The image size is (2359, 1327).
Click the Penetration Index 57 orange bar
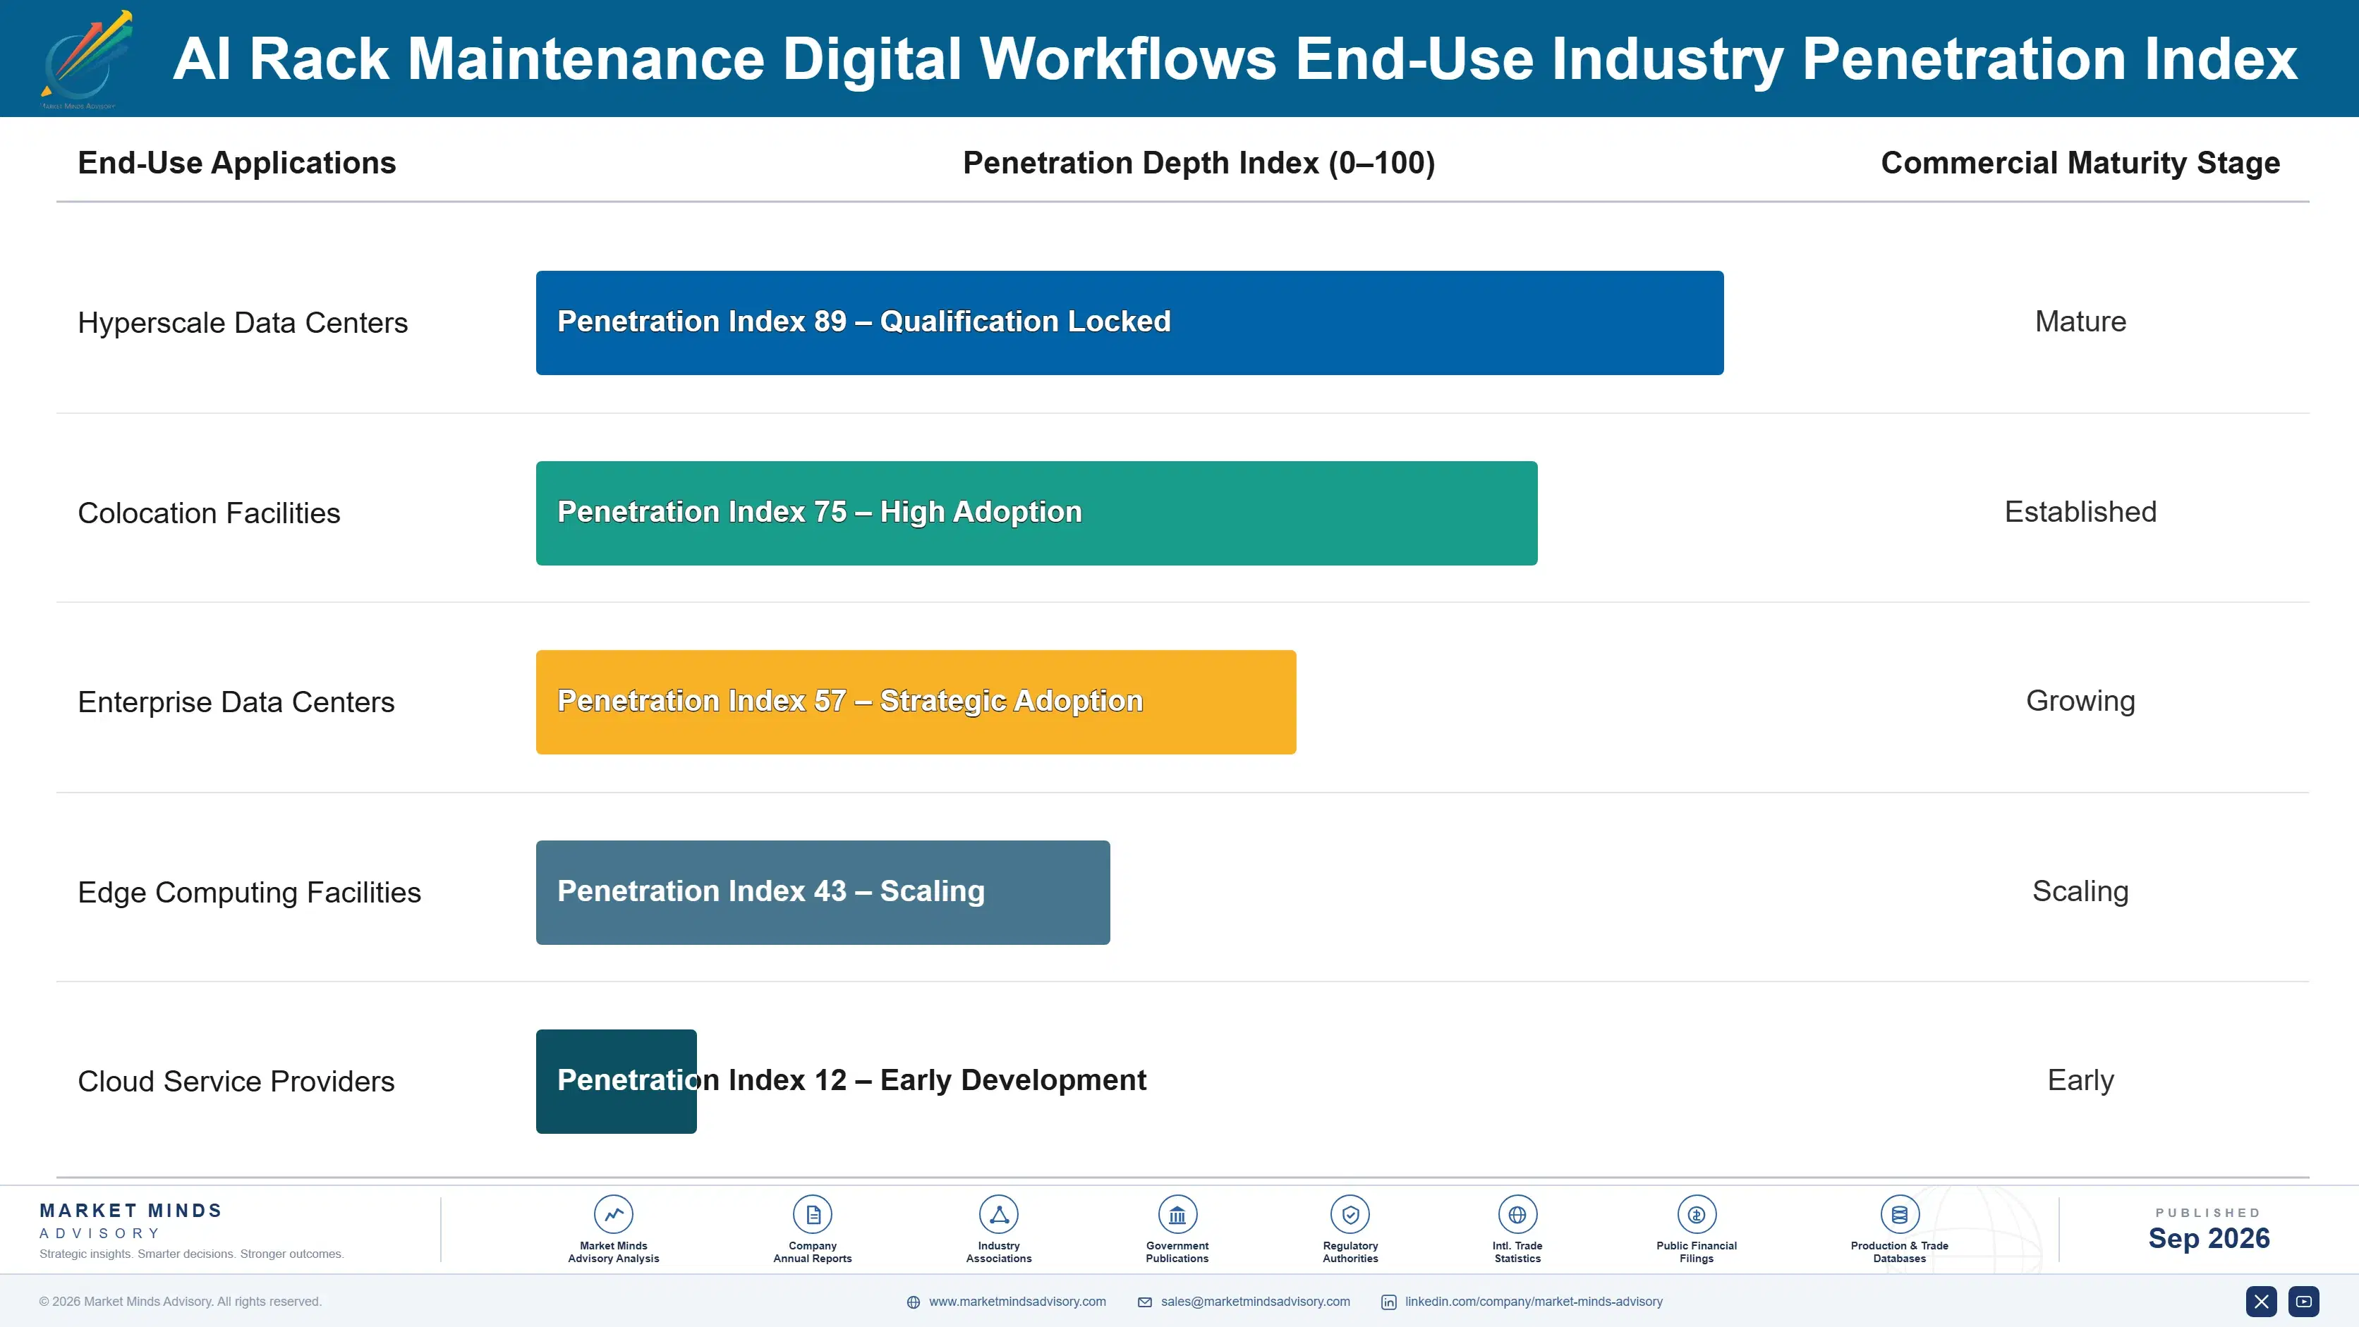point(916,702)
